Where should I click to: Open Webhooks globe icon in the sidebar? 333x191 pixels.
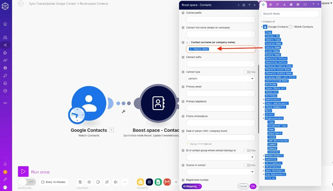click(5, 68)
